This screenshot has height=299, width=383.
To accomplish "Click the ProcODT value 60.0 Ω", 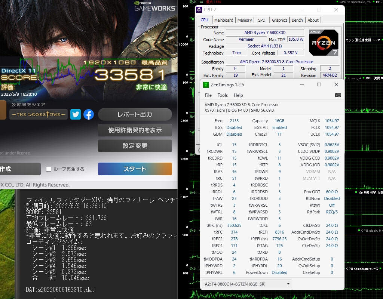I will 332,192.
